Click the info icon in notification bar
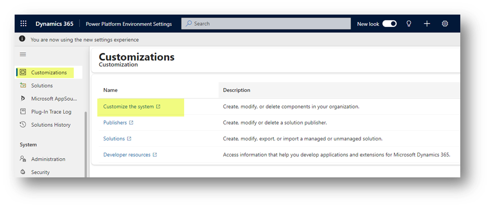Screen dimensions: 490x207 (x=22, y=39)
